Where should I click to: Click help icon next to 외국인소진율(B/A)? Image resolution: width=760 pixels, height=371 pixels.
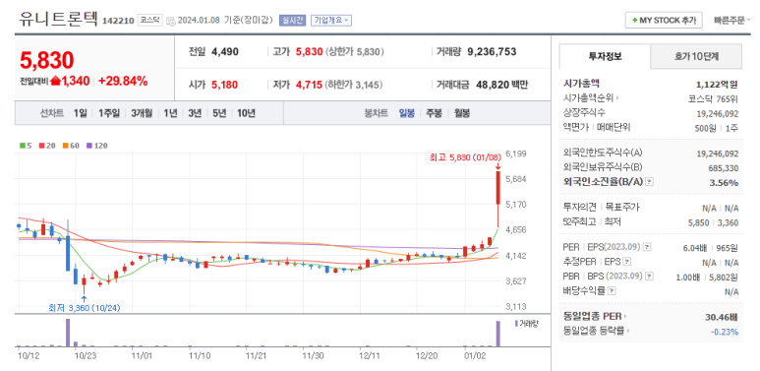[x=650, y=182]
